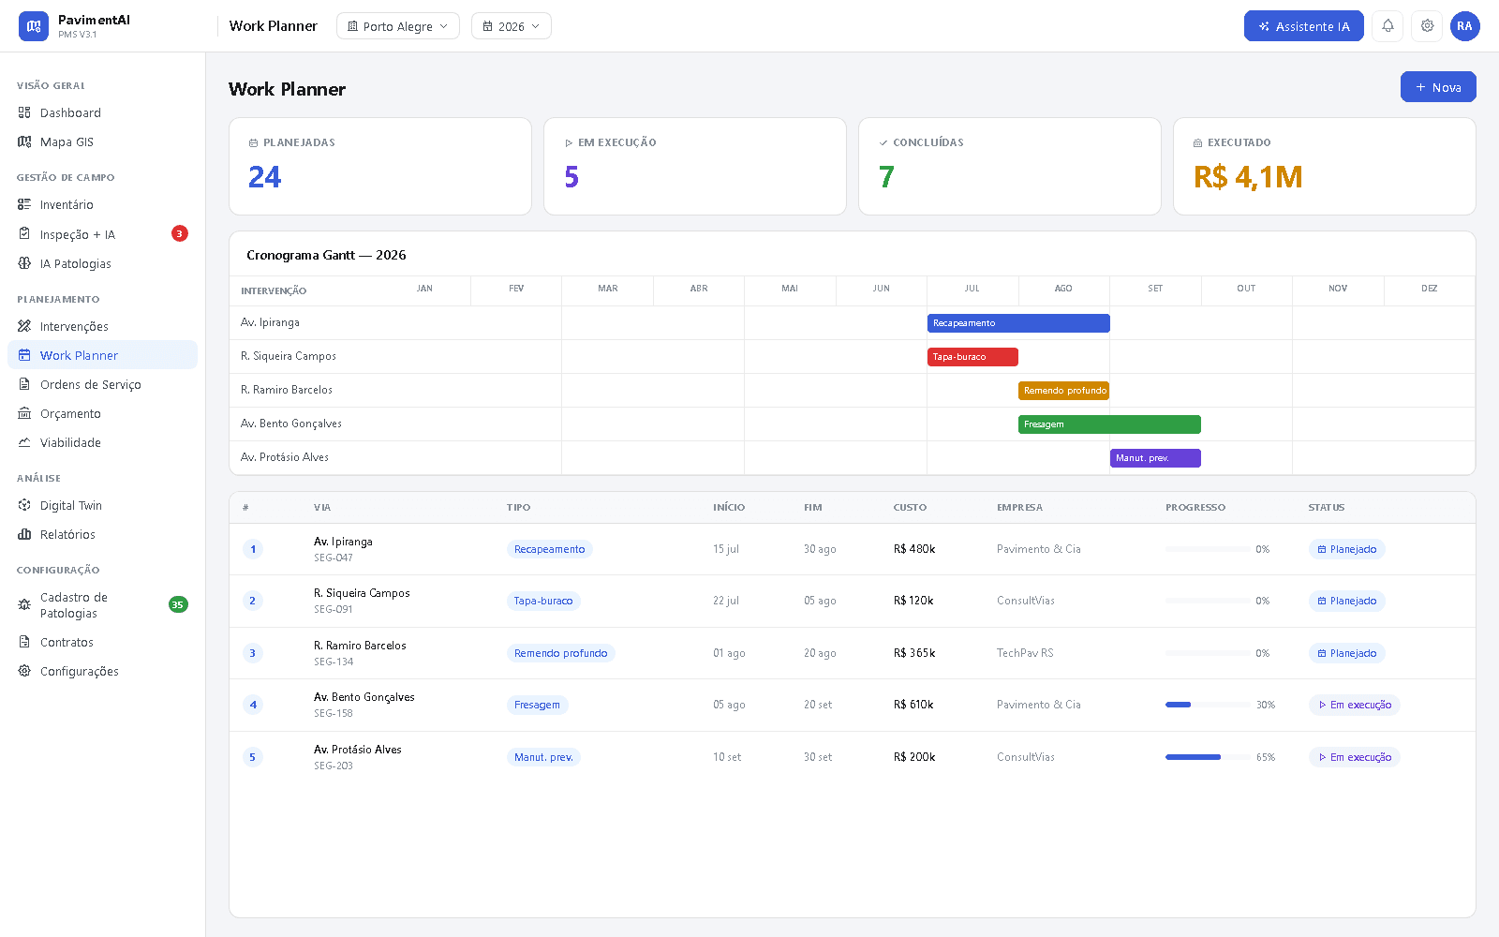
Task: Click the green Fresagem Gantt bar
Action: pyautogui.click(x=1109, y=424)
